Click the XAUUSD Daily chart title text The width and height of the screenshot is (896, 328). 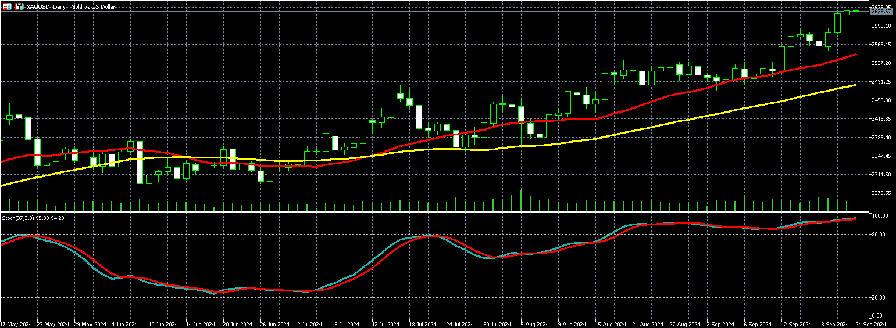pos(71,6)
